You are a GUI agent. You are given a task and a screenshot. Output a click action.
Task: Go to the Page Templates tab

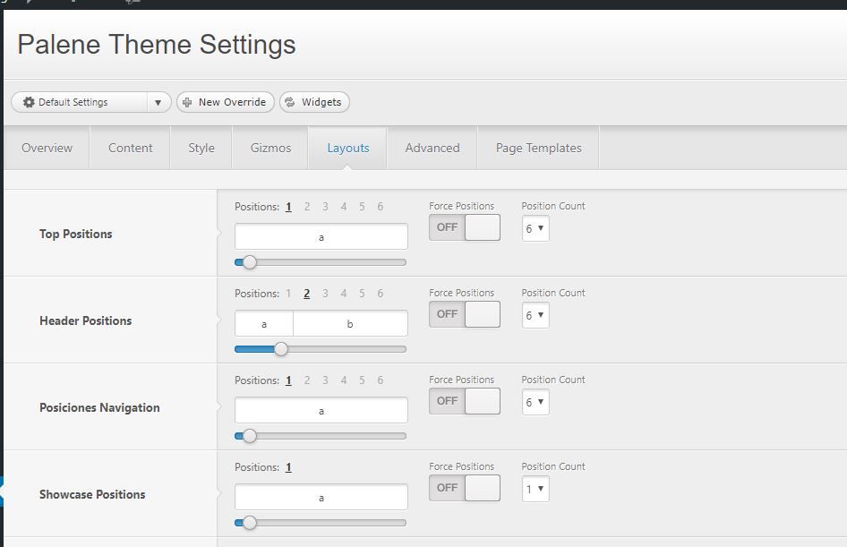click(539, 148)
